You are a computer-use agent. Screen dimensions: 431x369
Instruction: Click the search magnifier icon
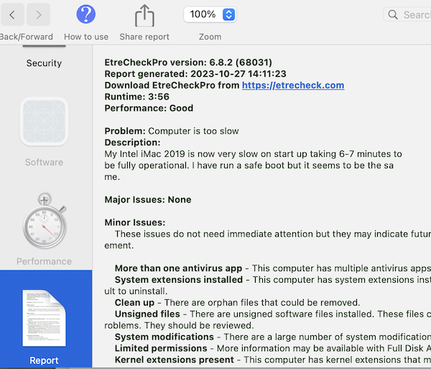tap(393, 14)
